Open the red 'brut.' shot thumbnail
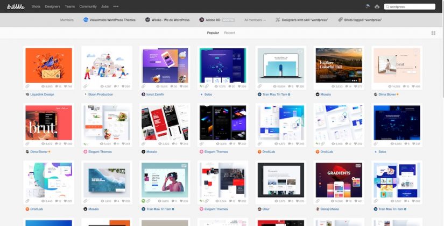 tap(48, 122)
